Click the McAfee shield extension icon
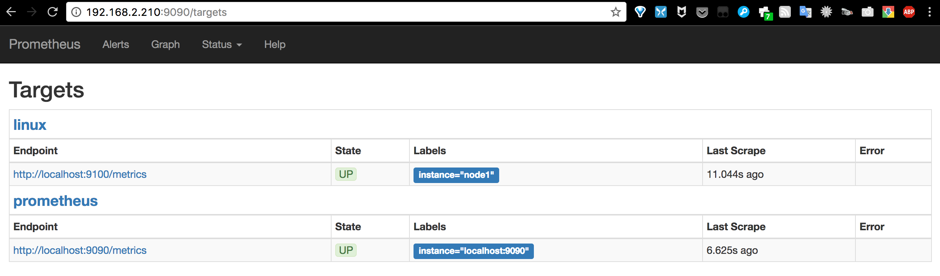 (682, 12)
